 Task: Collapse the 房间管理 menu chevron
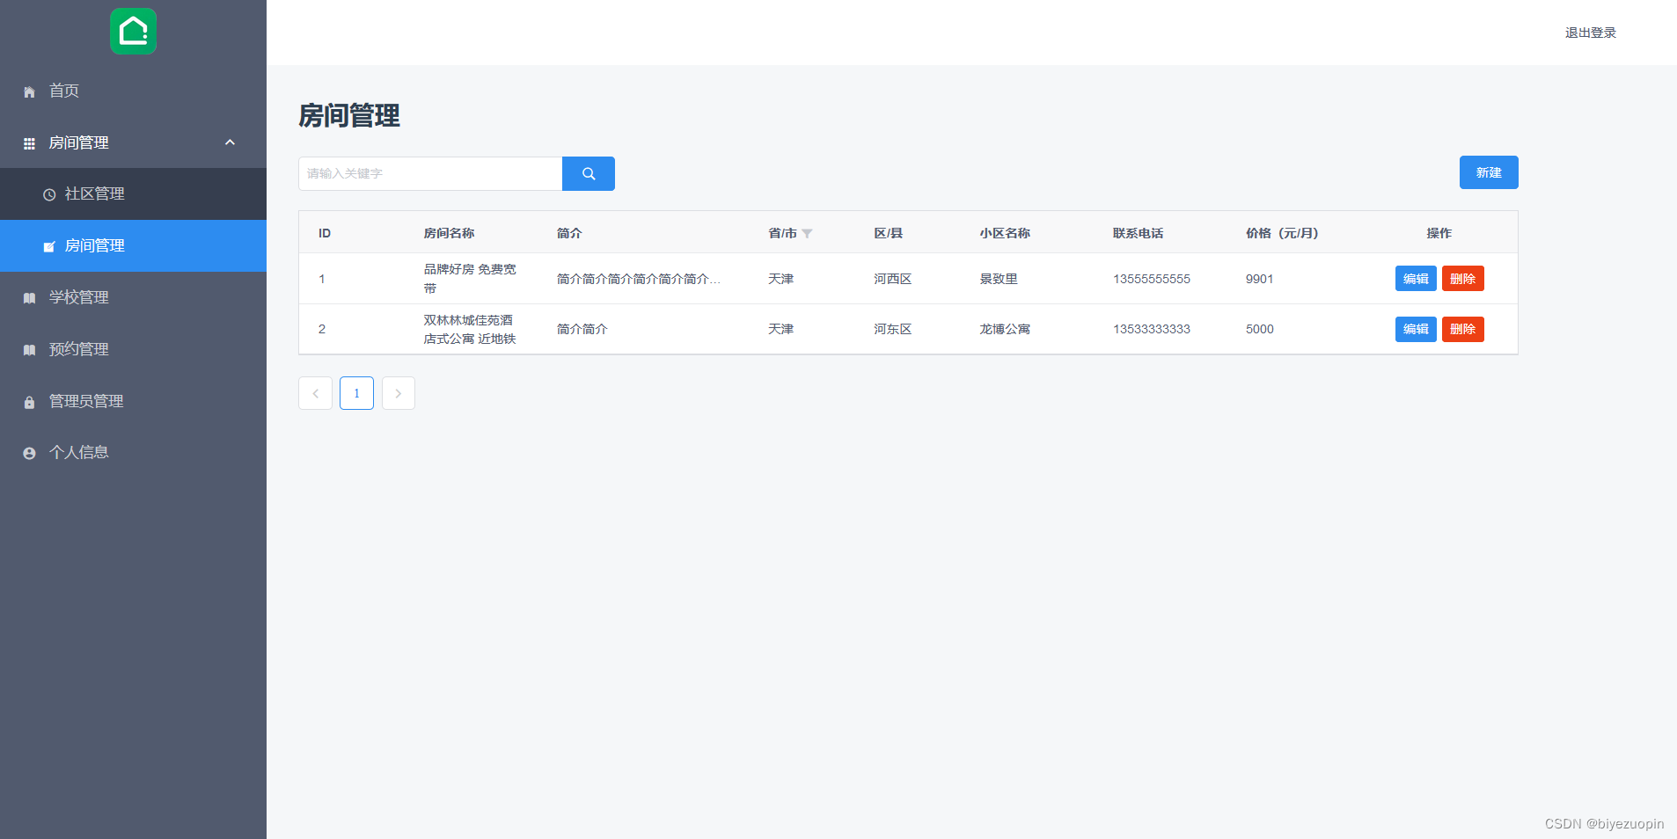pyautogui.click(x=231, y=142)
